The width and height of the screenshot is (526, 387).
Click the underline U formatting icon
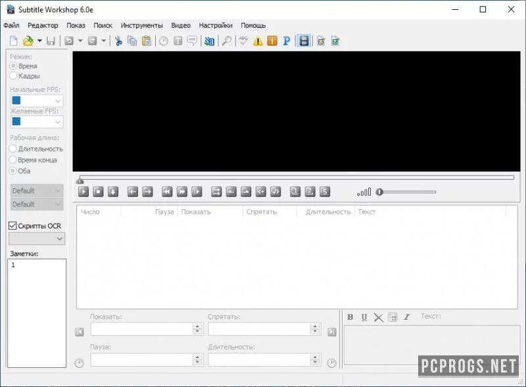(x=364, y=317)
